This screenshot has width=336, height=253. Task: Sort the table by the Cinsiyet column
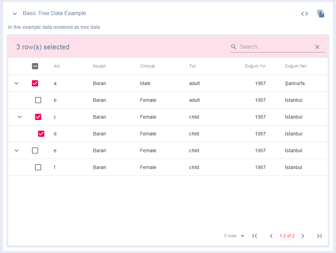(147, 66)
